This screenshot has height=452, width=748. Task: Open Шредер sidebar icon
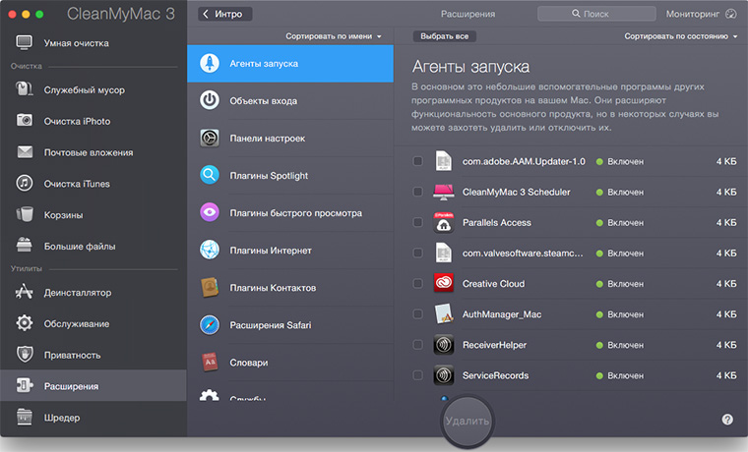pos(25,417)
